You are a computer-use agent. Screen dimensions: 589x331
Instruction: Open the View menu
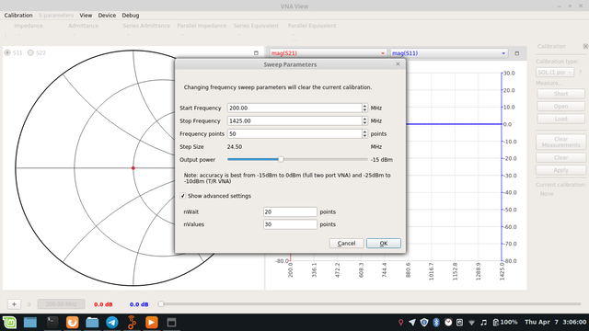pyautogui.click(x=86, y=16)
